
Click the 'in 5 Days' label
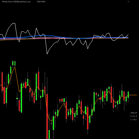coord(134,120)
